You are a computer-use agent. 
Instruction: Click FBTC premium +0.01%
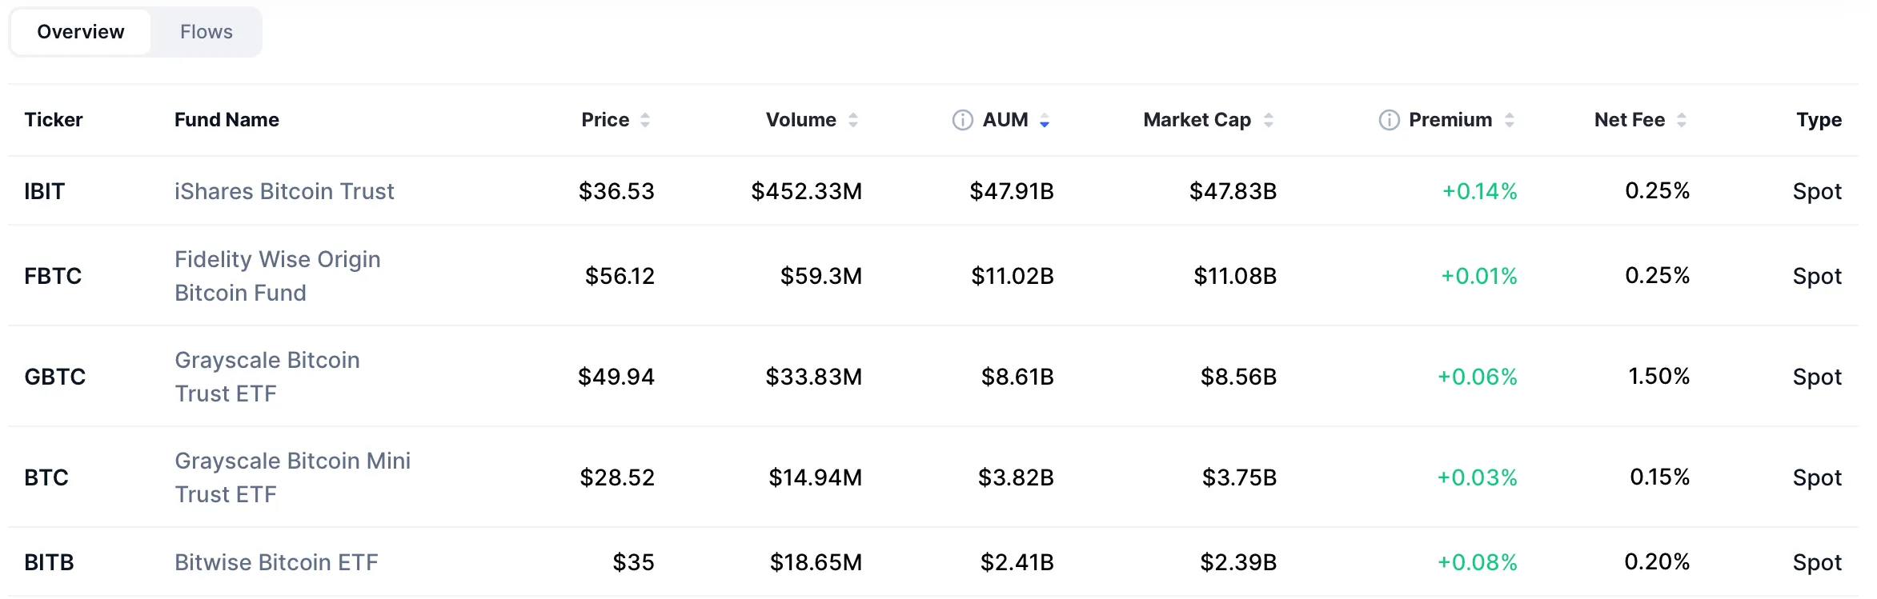point(1479,276)
